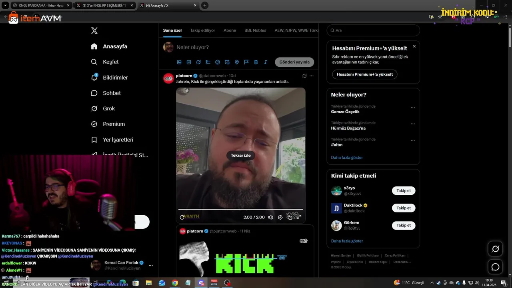Expand video to fullscreen
This screenshot has height=288, width=512.
point(299,217)
